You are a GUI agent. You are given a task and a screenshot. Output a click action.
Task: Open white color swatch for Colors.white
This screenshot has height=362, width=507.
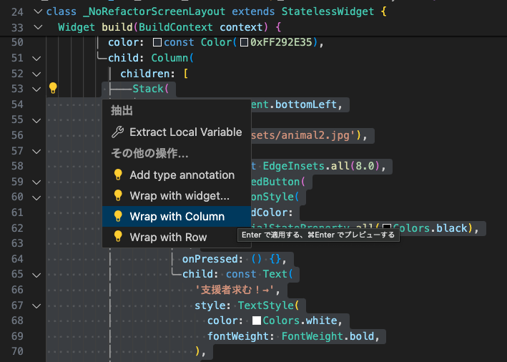coord(257,321)
